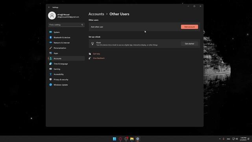Screen dimensions: 252x142
Task: Click the search magnifier icon
Action: [x=82, y=25]
